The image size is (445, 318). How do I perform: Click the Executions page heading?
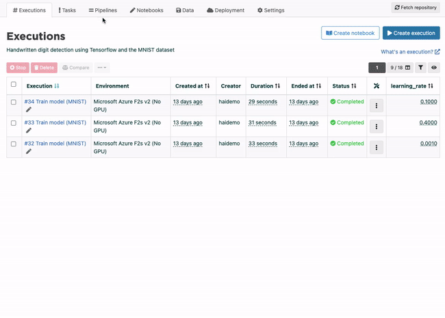pos(36,36)
